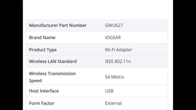The height and width of the screenshot is (110, 196).
Task: Select the GWU627 part number value
Action: [114, 25]
